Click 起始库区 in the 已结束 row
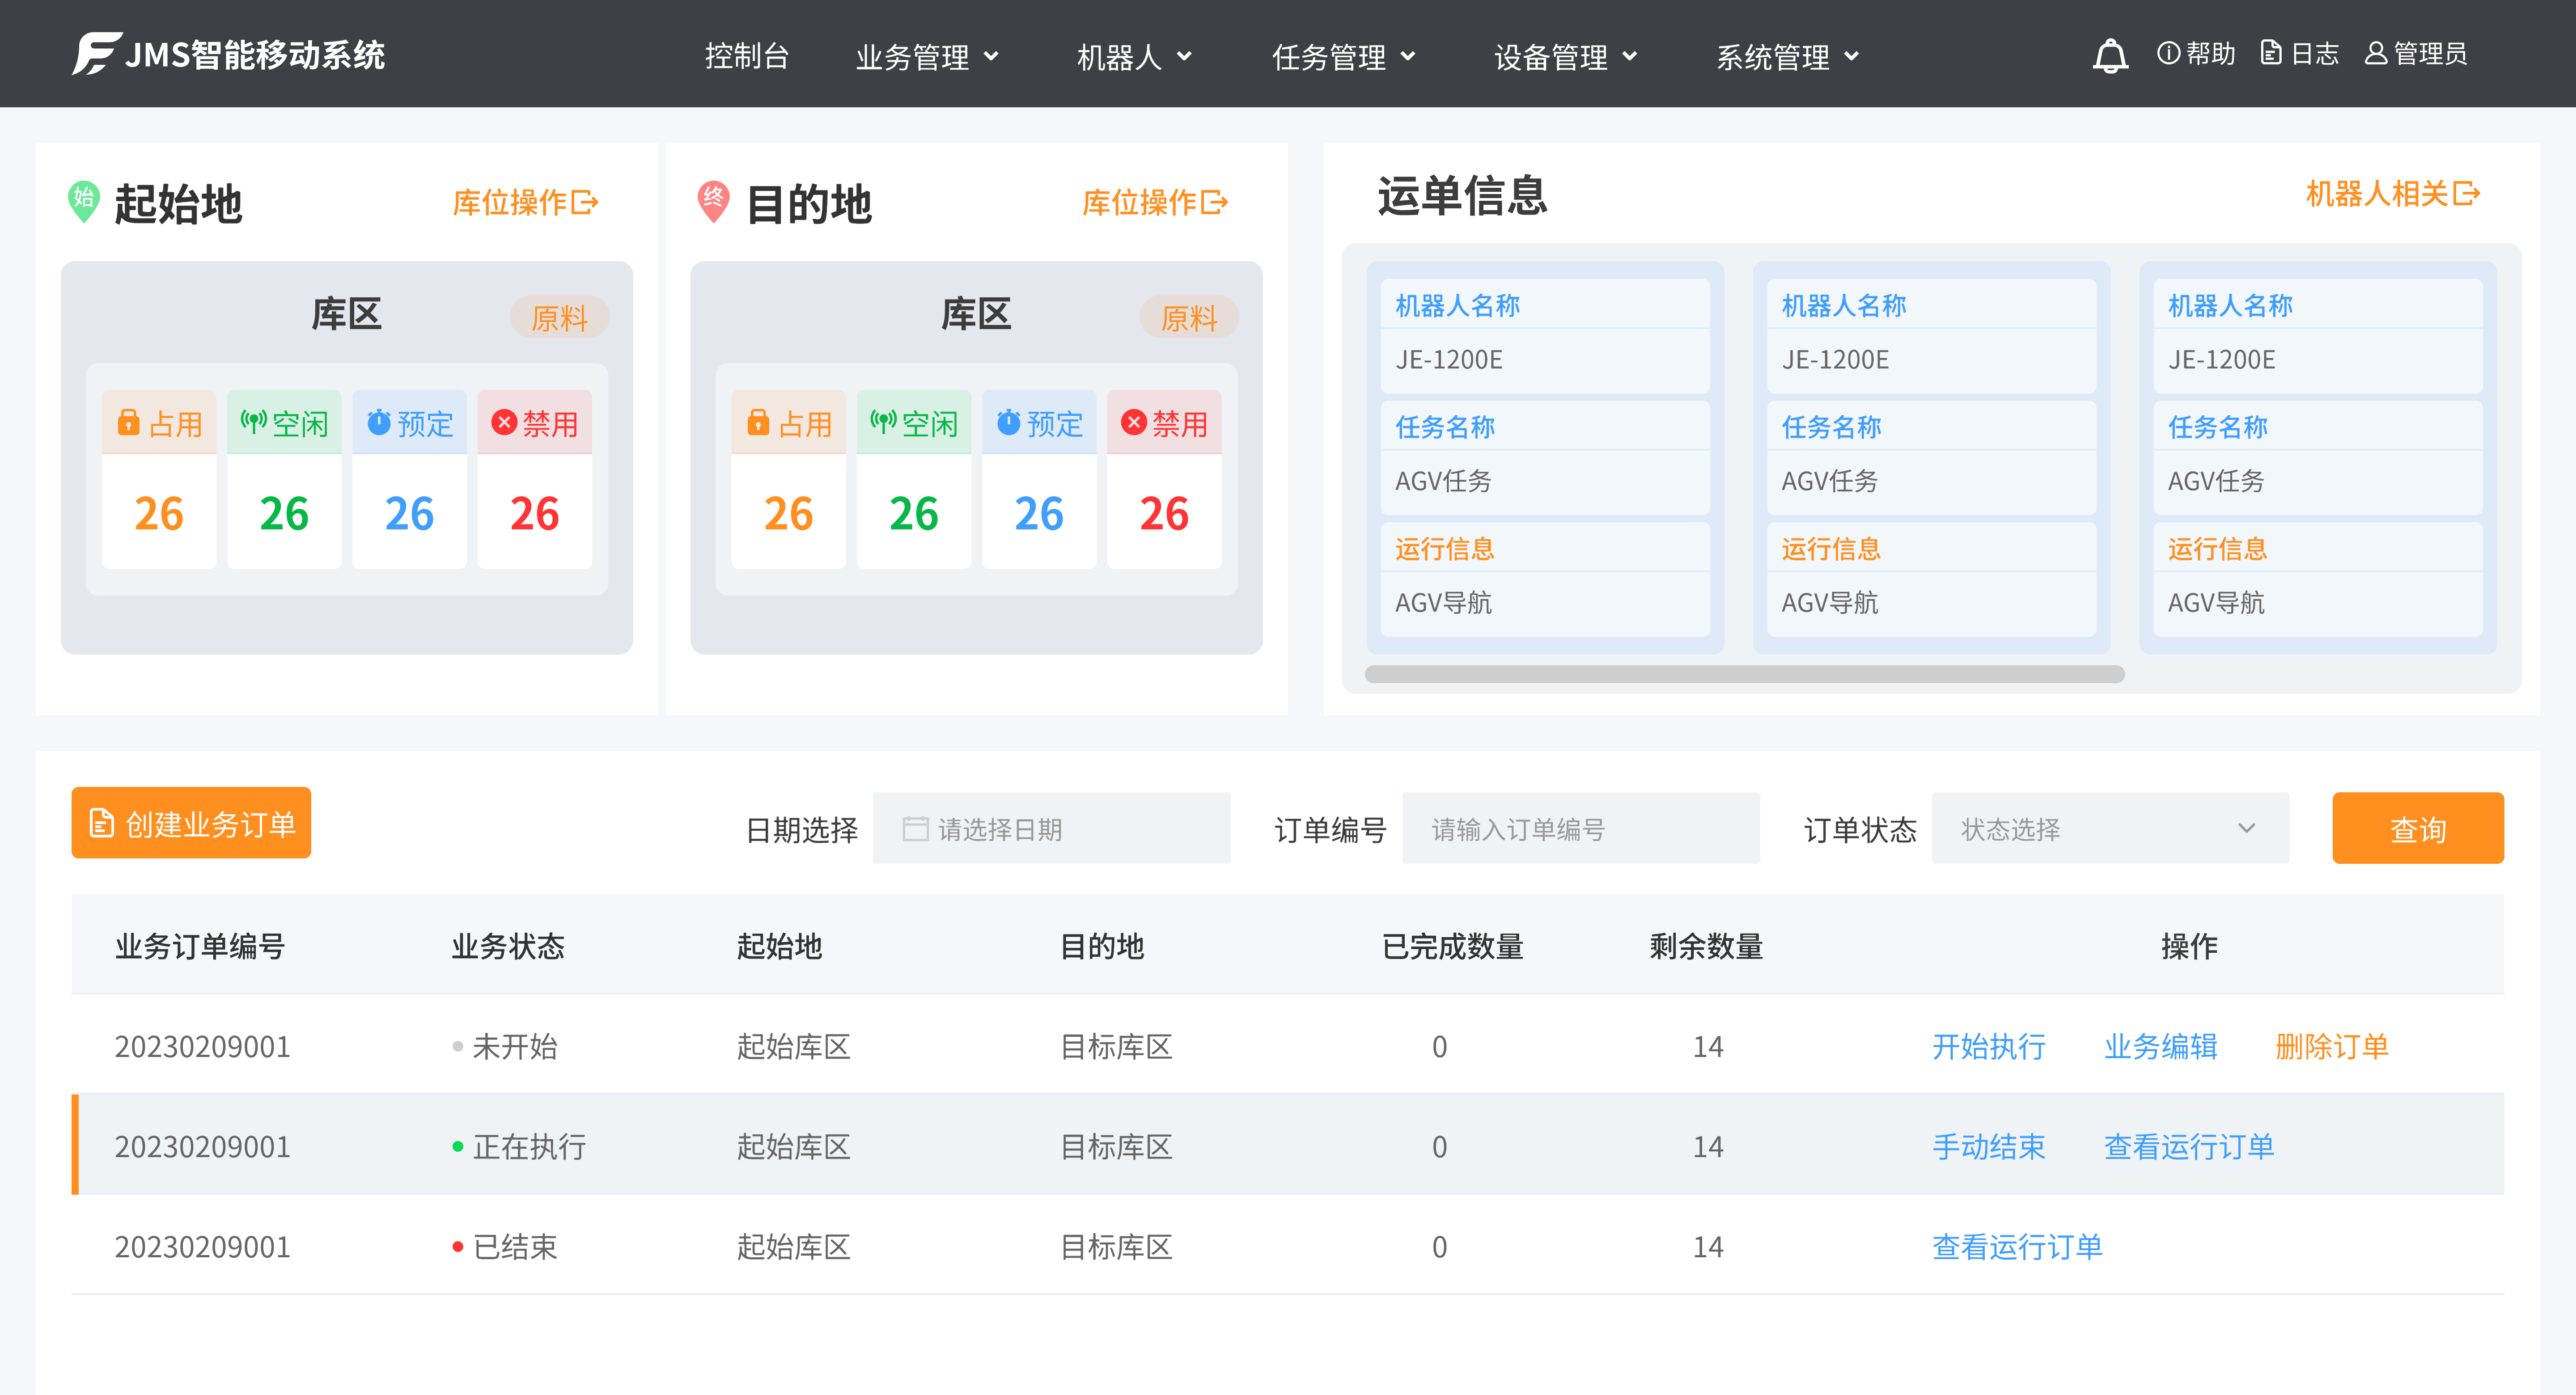The image size is (2576, 1395). (793, 1246)
